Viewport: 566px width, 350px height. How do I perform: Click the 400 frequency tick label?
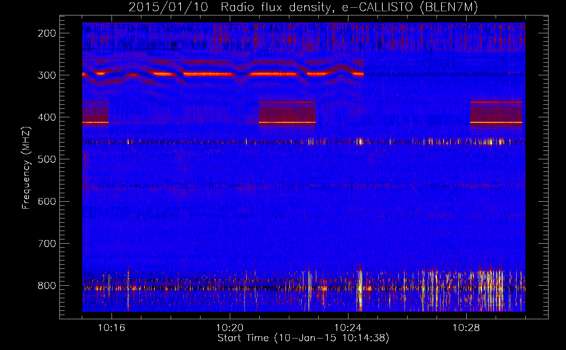[47, 117]
